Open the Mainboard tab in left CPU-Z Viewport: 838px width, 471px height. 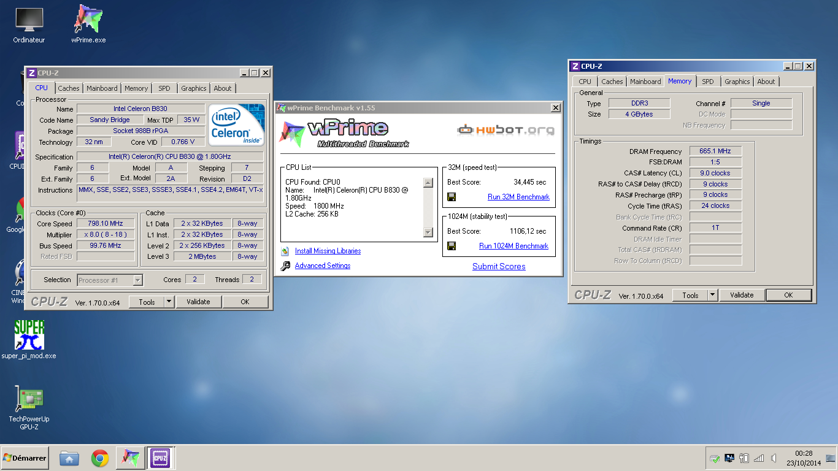click(102, 88)
